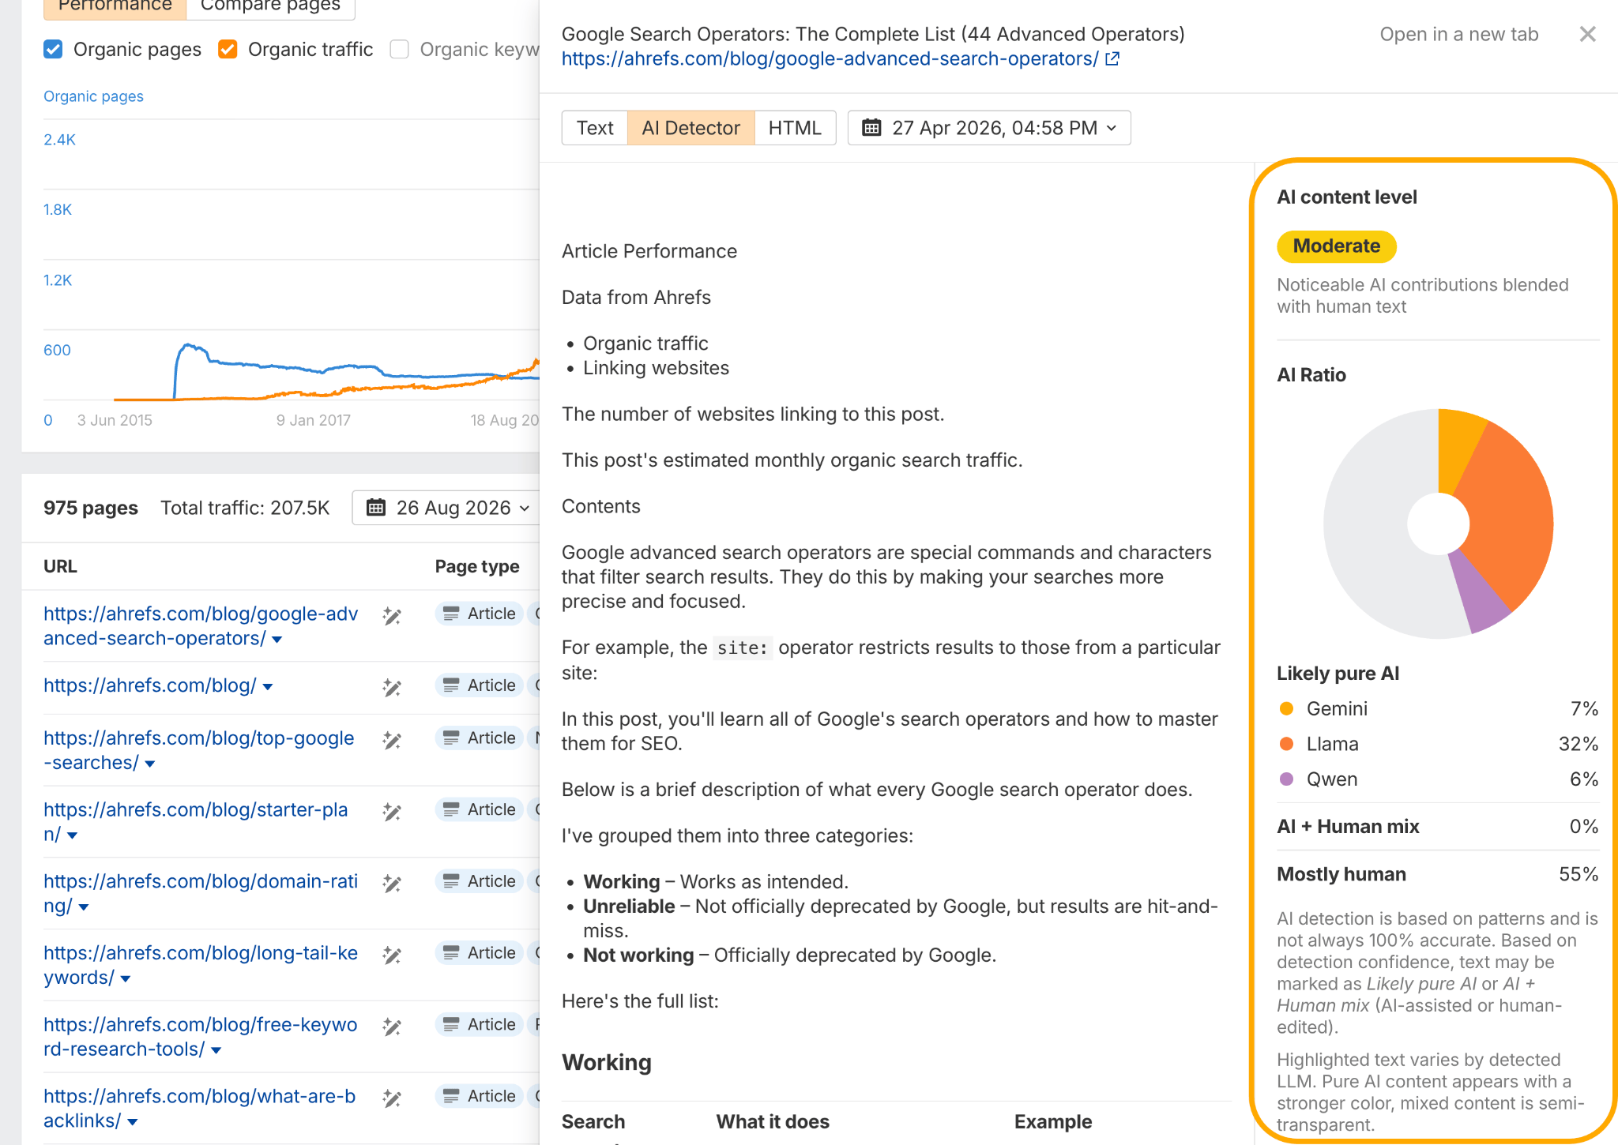This screenshot has width=1618, height=1145.
Task: Open the google-advanced-search-operators link in header
Action: (830, 59)
